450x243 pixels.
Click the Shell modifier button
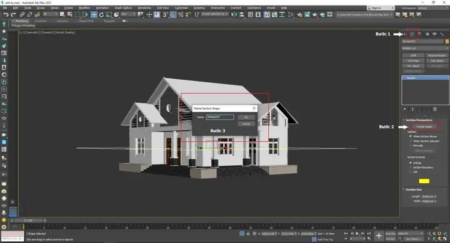pyautogui.click(x=413, y=55)
